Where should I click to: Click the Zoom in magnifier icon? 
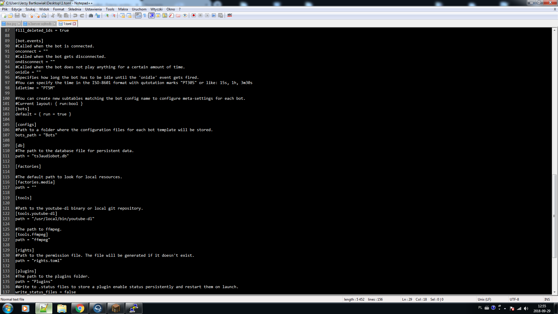point(107,15)
